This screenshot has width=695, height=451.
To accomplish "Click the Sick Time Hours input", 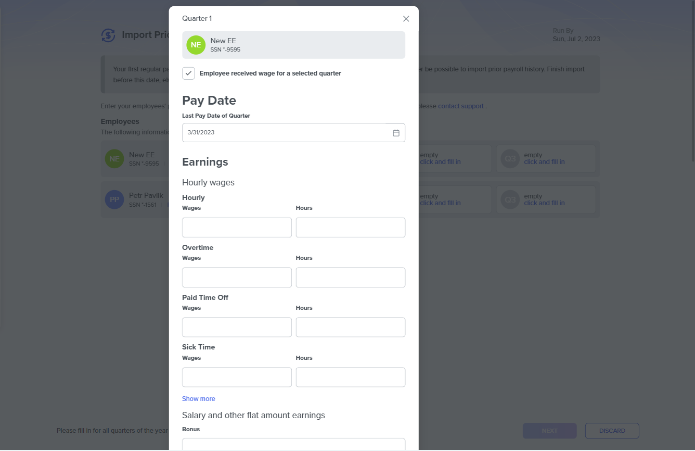I will [351, 377].
